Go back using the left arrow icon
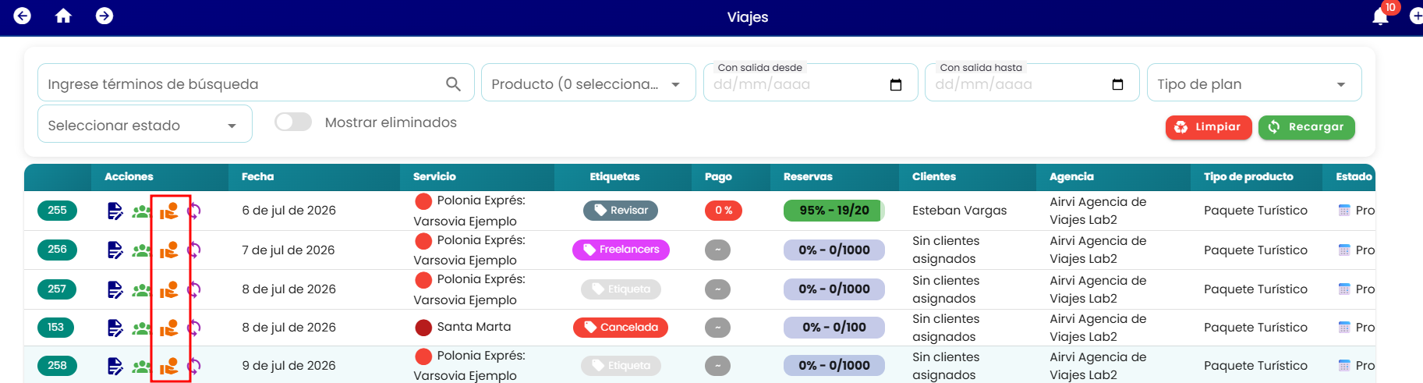This screenshot has height=383, width=1423. tap(23, 16)
